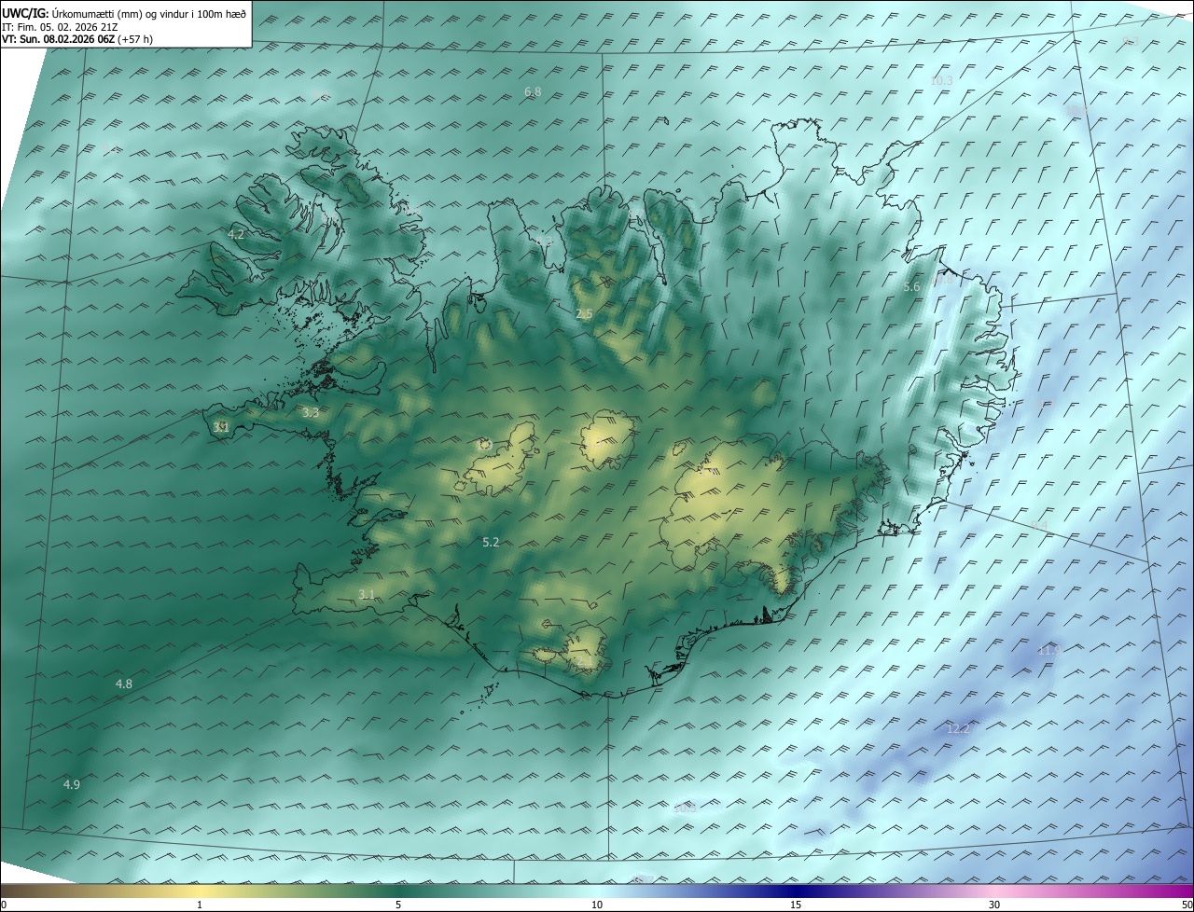Click the 12.2 value label on the map

(x=958, y=728)
